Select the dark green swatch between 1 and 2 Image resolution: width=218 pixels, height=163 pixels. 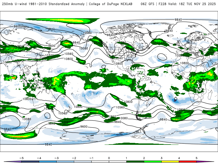135,162
